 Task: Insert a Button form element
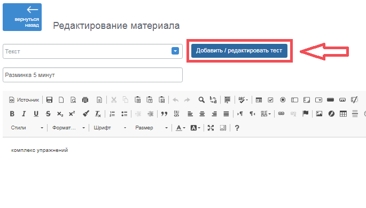(x=331, y=100)
